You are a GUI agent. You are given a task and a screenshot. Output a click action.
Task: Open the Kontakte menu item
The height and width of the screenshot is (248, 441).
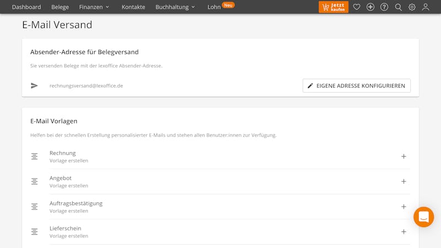tap(133, 7)
